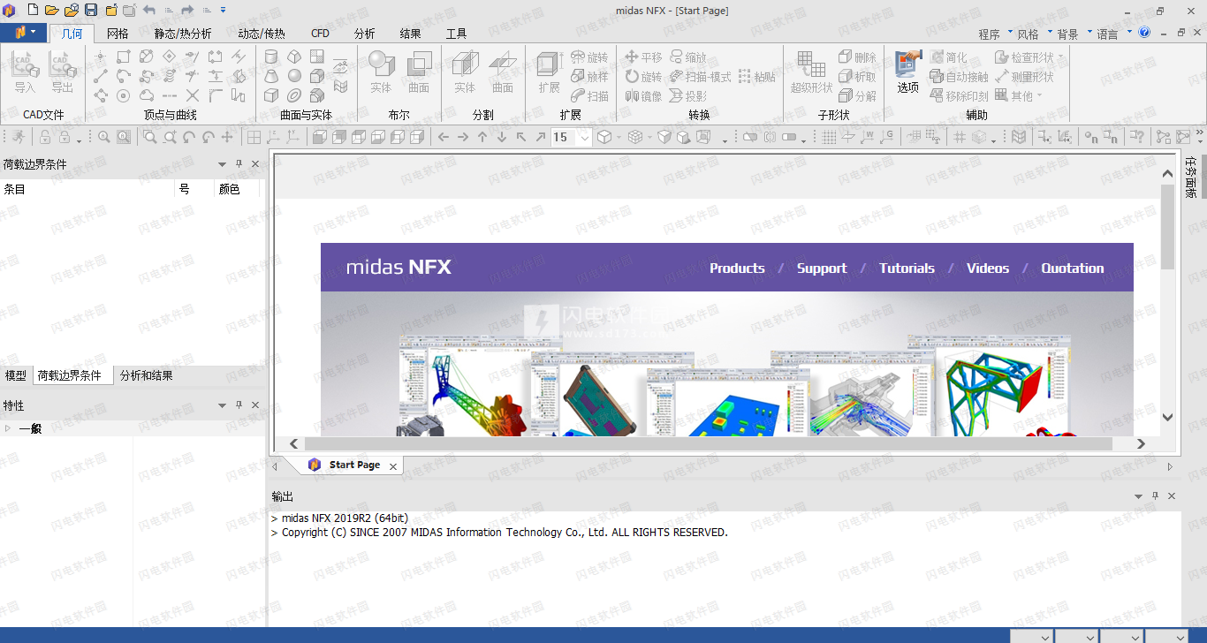1207x643 pixels.
Task: Click the blue floppy disk Save icon
Action: [91, 11]
